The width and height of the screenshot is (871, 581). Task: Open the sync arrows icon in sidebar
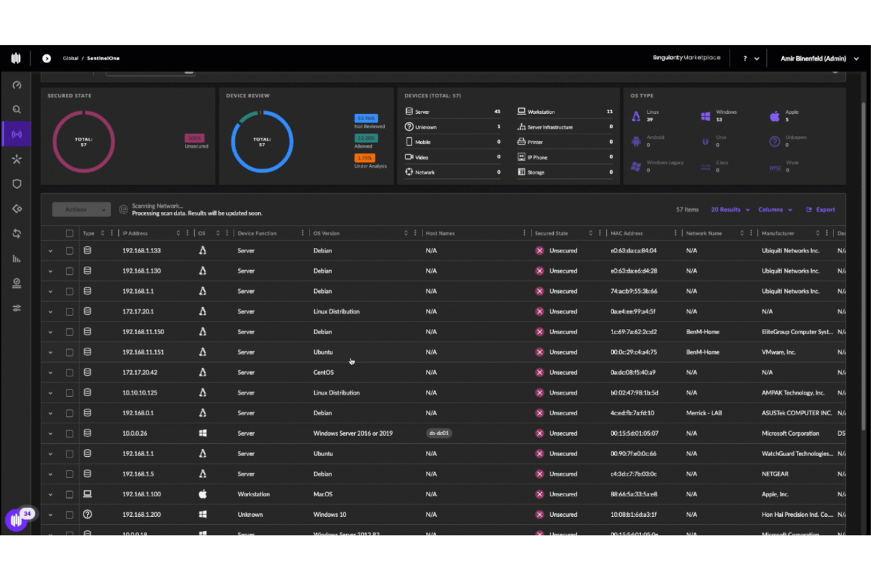(x=16, y=233)
